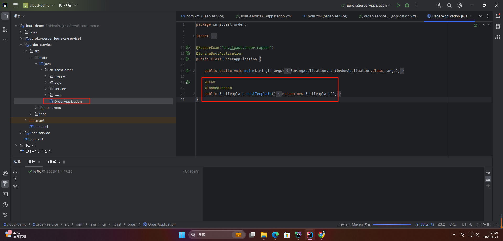Open Search Everywhere magnifier icon
503x241 pixels.
point(449,5)
